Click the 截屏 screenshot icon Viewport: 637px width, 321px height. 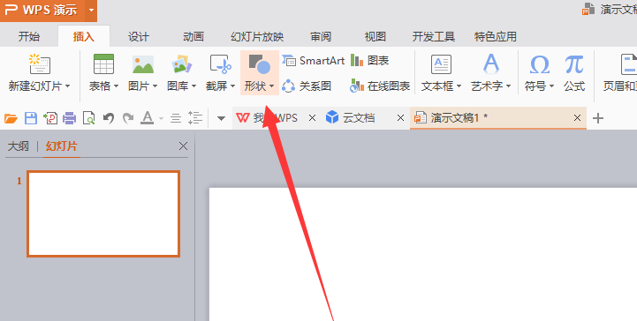[220, 64]
